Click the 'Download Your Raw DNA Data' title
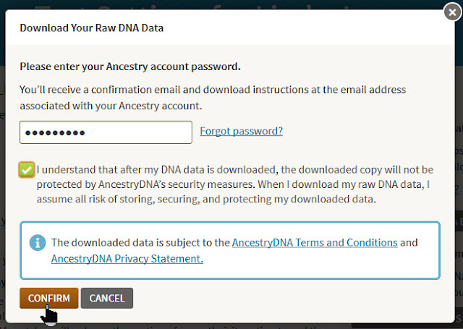This screenshot has height=329, width=463. point(92,28)
